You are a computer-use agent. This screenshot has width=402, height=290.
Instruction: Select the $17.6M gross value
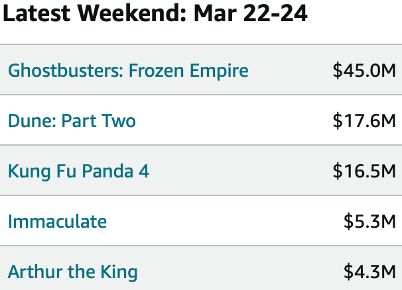[x=364, y=121]
